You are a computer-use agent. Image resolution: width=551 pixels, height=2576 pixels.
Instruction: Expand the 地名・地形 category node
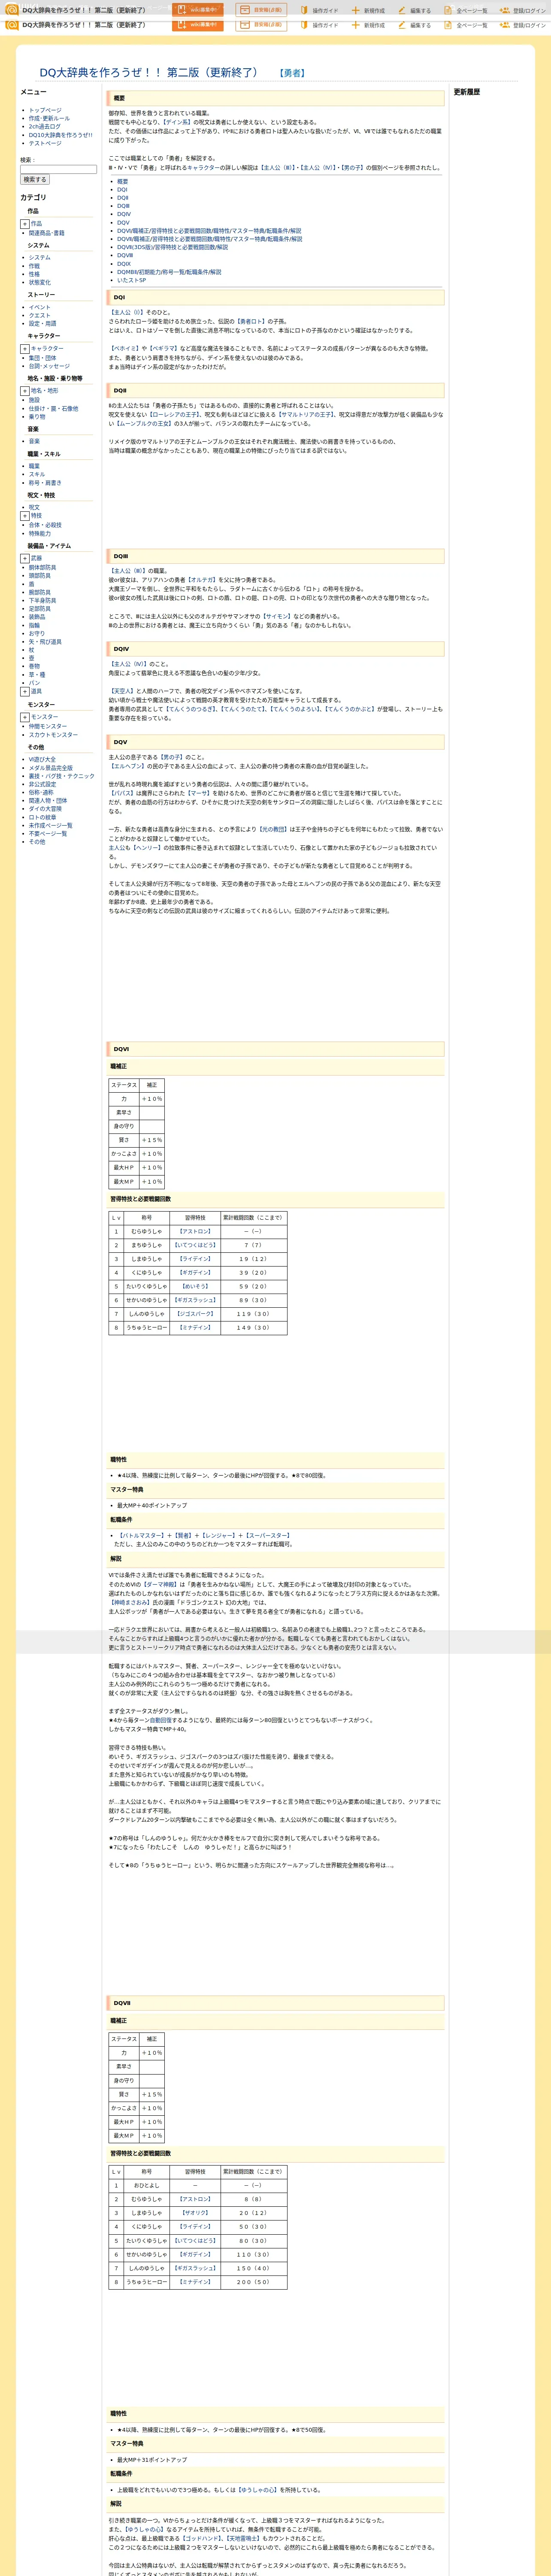25,391
